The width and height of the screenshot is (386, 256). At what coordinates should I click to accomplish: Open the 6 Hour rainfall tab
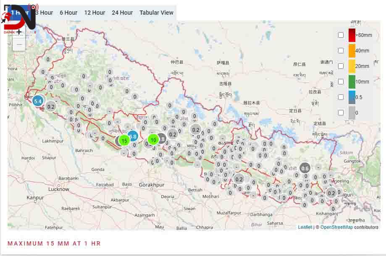coord(68,13)
